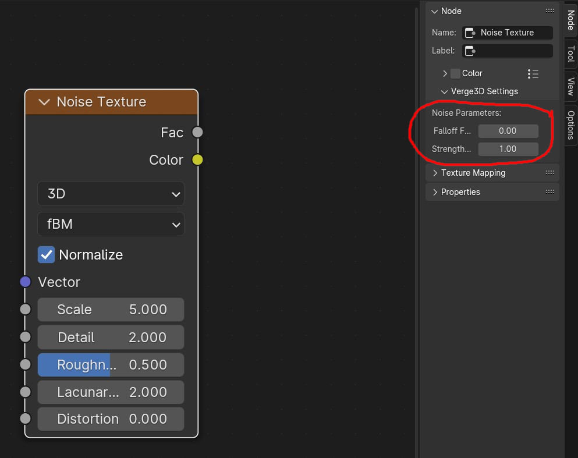Open the fBM noise type dropdown

coord(111,224)
